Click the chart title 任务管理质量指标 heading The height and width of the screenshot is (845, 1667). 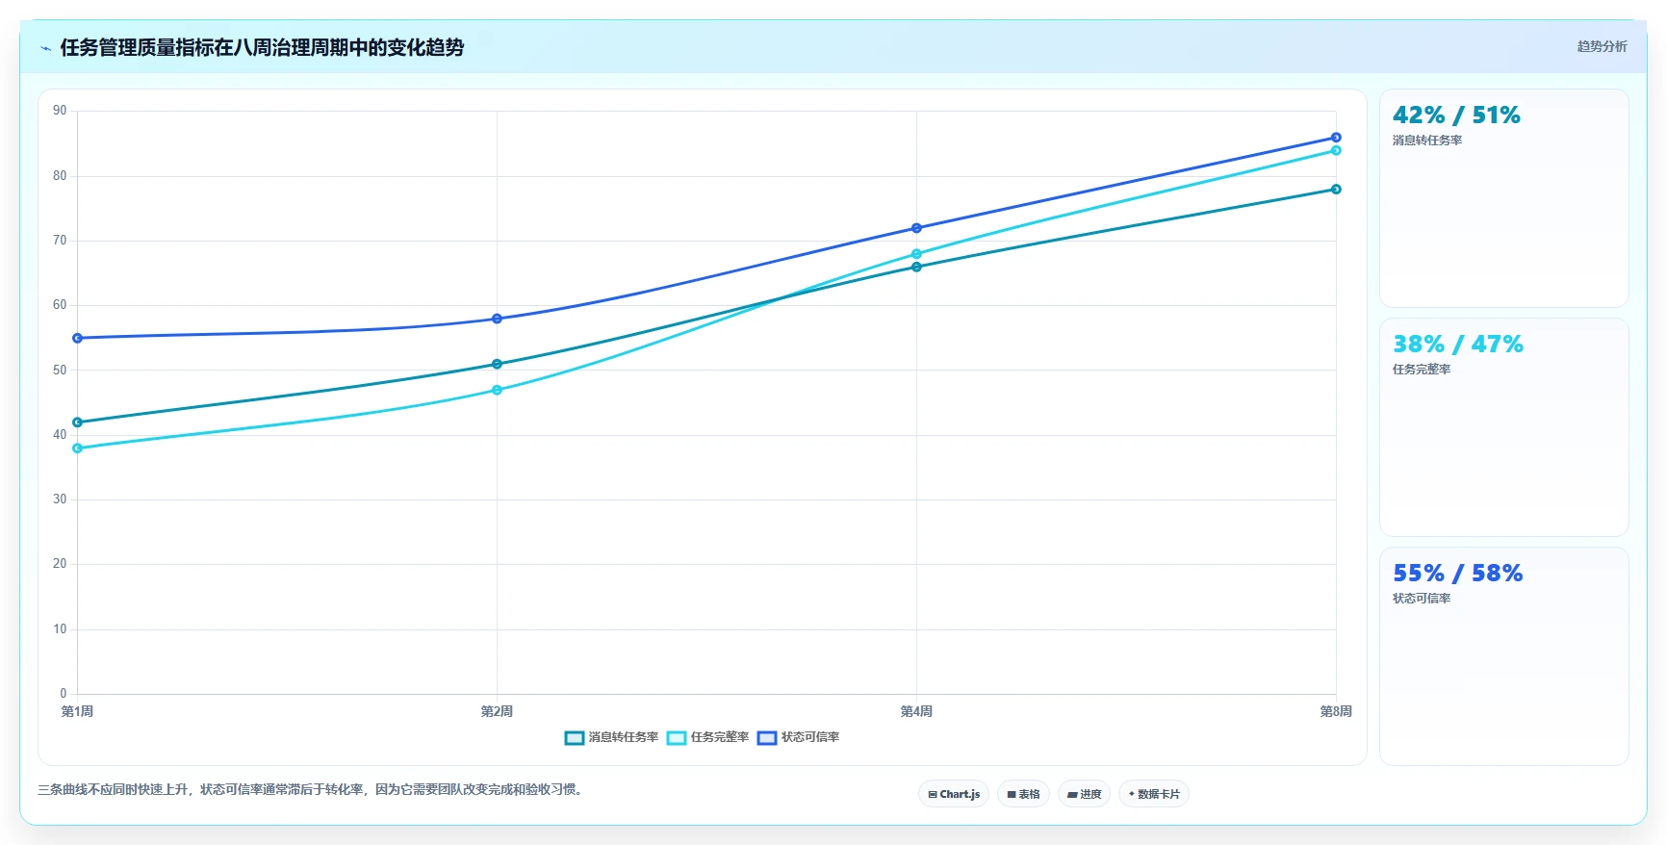[262, 47]
